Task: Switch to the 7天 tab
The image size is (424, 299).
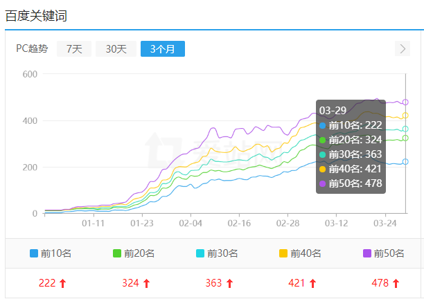Action: click(74, 48)
